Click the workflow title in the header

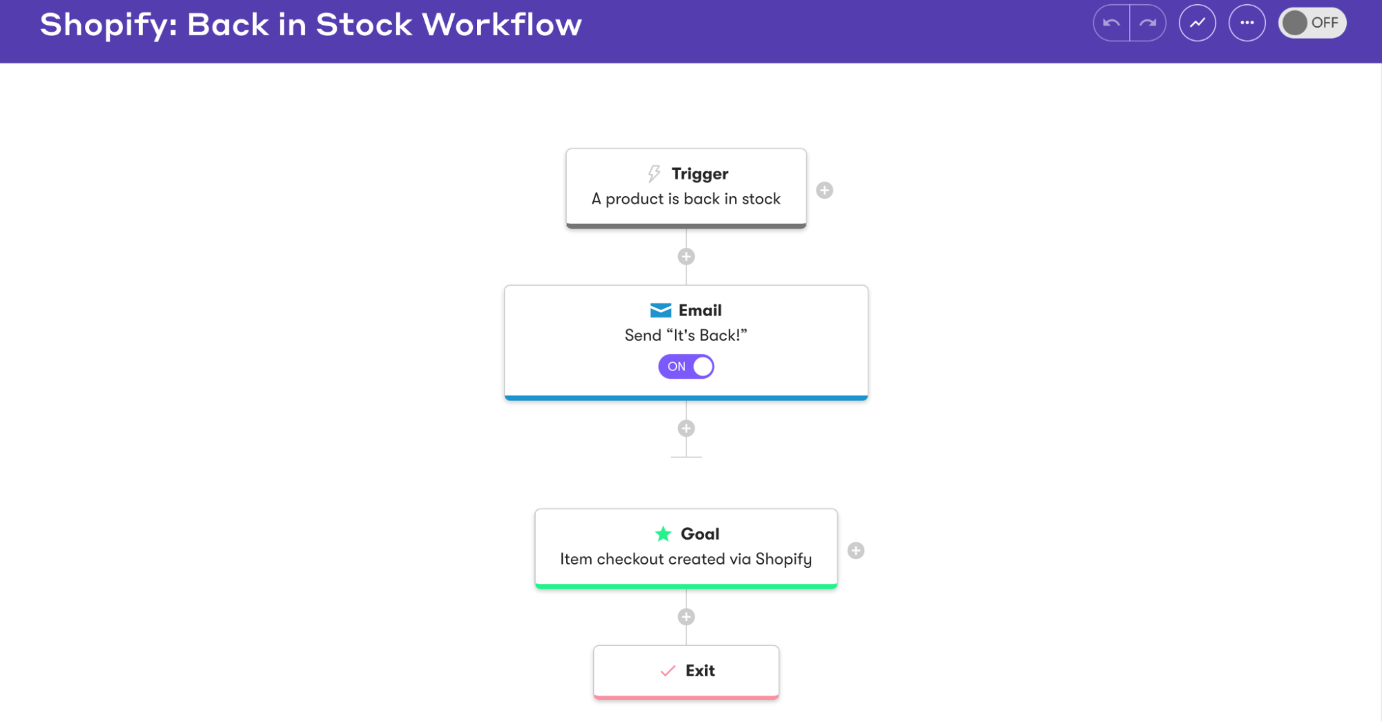point(310,24)
